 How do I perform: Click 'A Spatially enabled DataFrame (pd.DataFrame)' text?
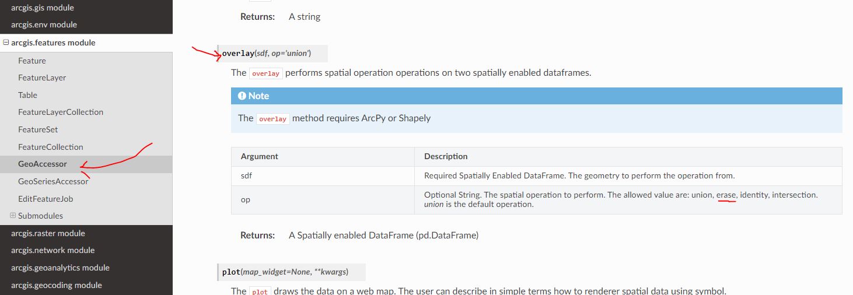[x=383, y=236]
